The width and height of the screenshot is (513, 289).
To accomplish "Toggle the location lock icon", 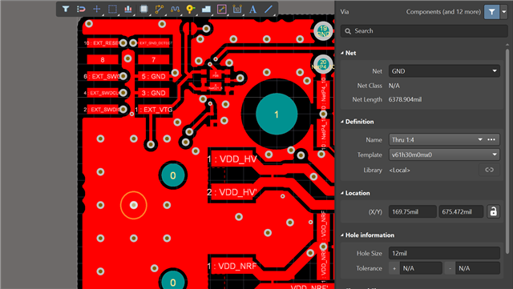I will pyautogui.click(x=493, y=211).
